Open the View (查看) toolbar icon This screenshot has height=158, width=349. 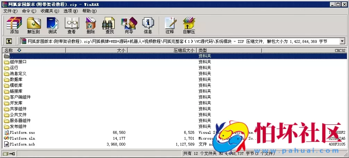coord(72,25)
